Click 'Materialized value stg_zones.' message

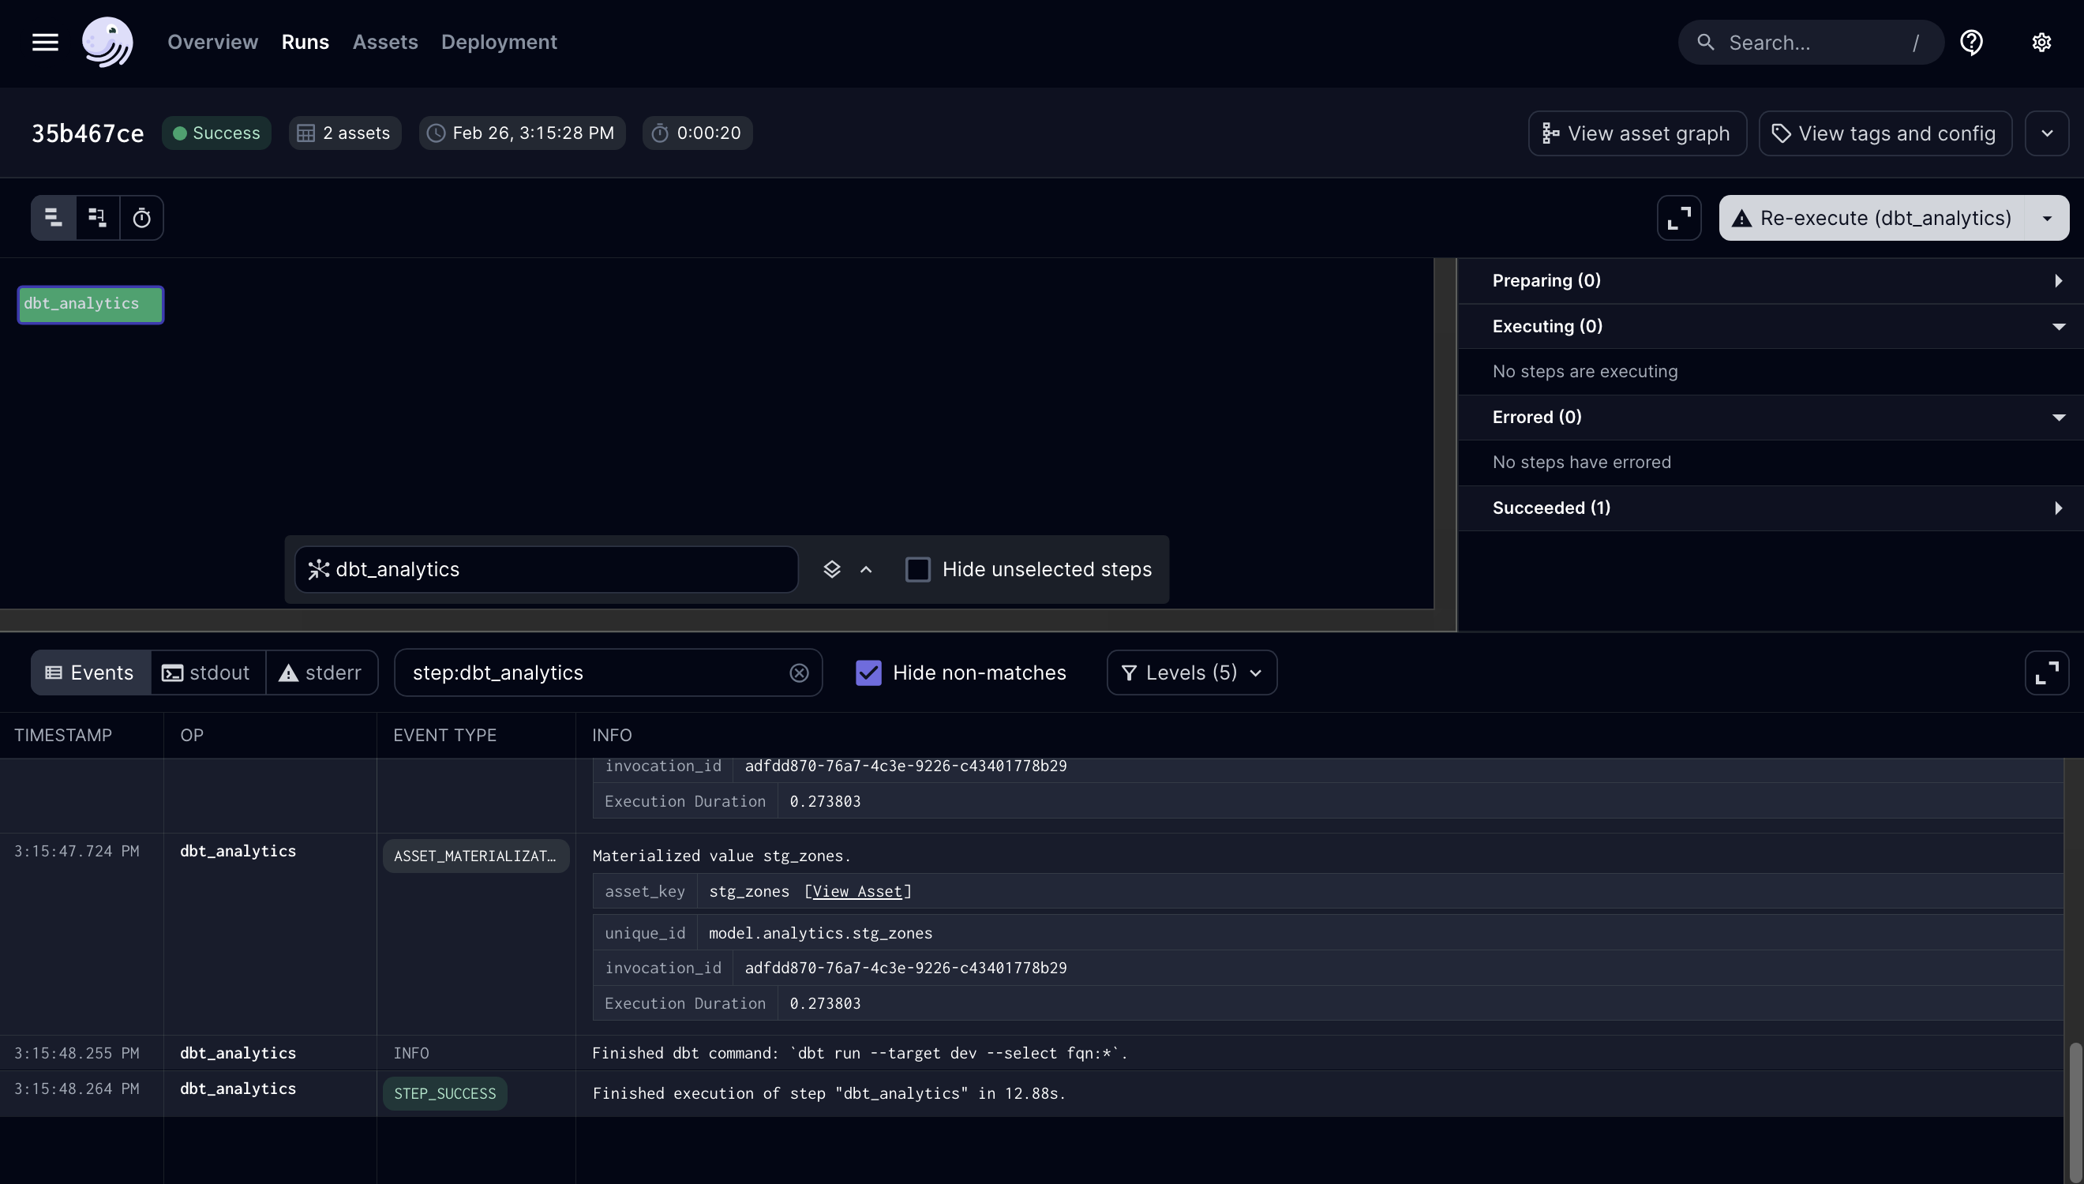722,856
